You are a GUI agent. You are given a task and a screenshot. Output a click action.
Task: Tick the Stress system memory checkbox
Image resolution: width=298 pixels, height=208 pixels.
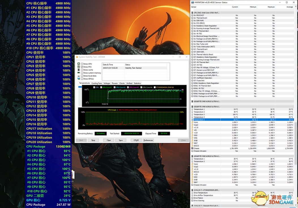pos(82,73)
